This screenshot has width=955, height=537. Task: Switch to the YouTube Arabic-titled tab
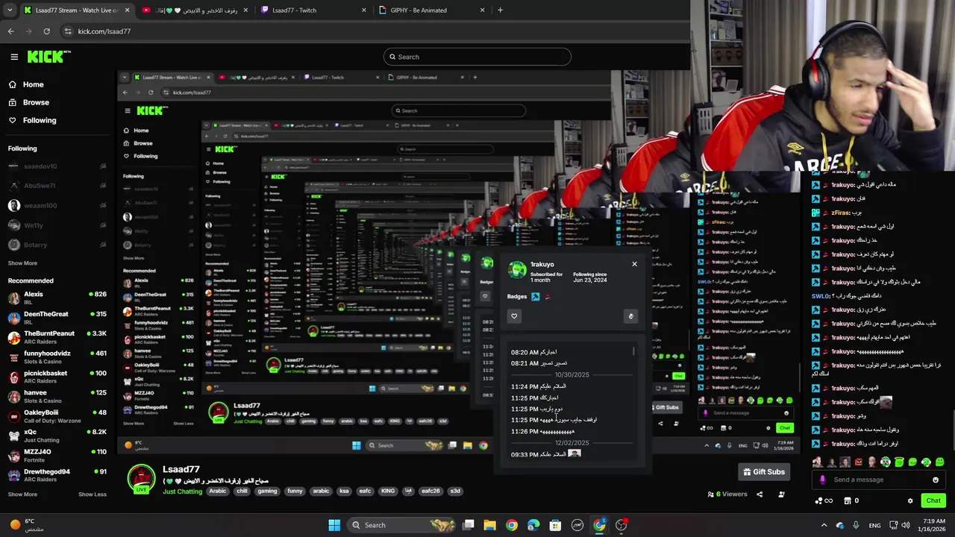point(195,10)
